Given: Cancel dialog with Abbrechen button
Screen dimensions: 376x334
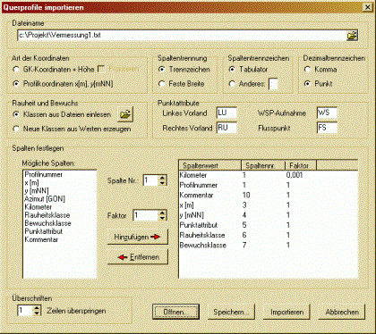Looking at the screenshot, I should [x=342, y=312].
